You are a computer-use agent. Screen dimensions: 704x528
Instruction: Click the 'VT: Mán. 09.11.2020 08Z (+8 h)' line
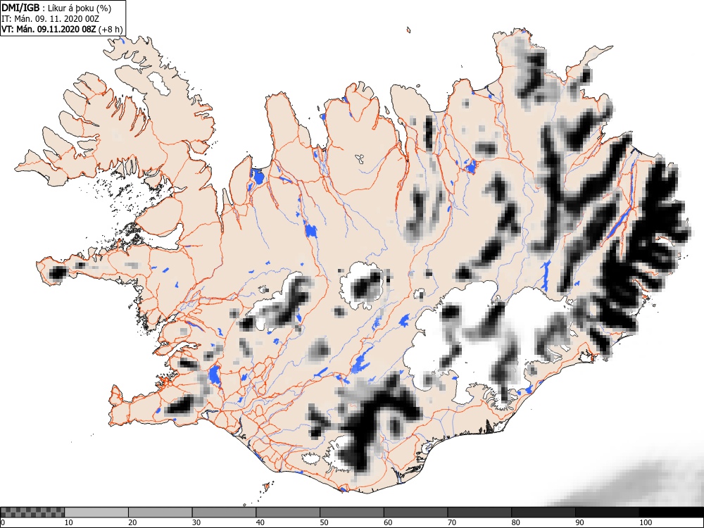pos(61,29)
